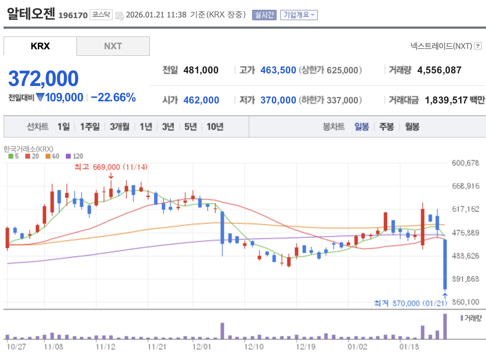Click the stock code 196170
Image resolution: width=486 pixels, height=355 pixels.
73,15
